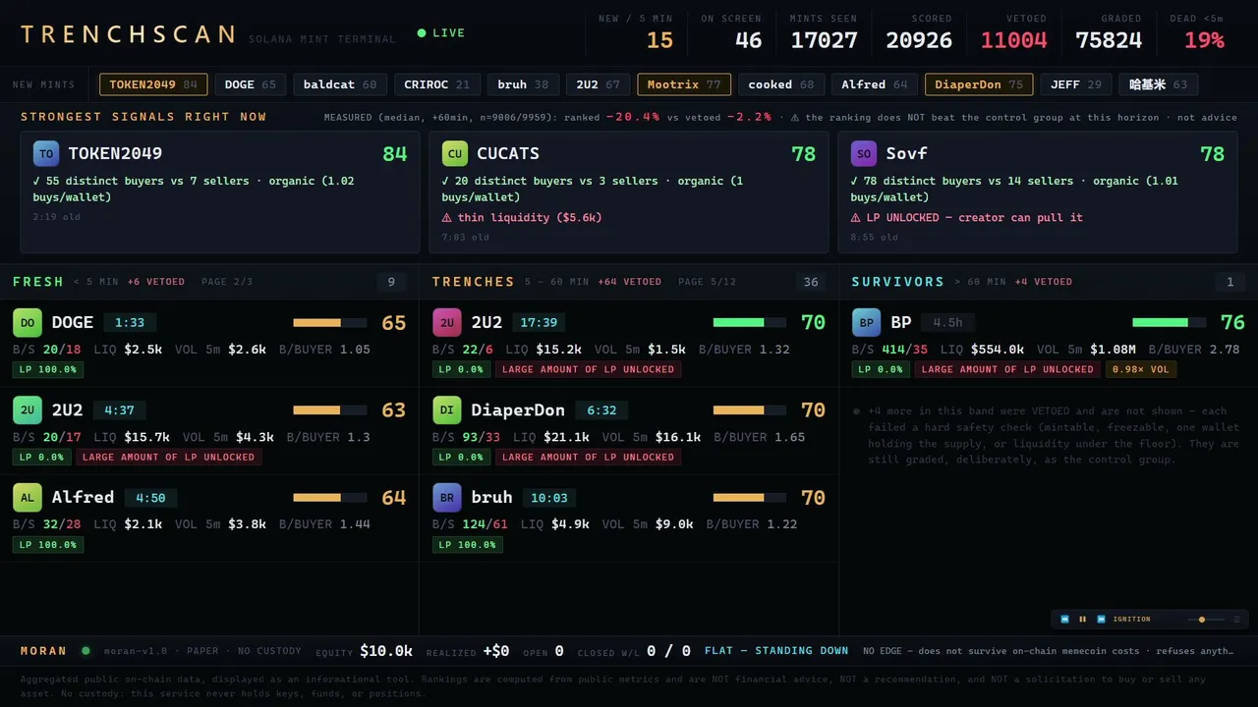Click the BP avatar icon in SURVIVORS
Image resolution: width=1258 pixels, height=707 pixels.
click(867, 323)
